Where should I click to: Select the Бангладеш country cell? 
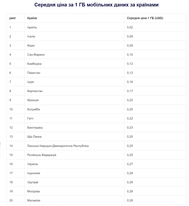pyautogui.click(x=35, y=128)
